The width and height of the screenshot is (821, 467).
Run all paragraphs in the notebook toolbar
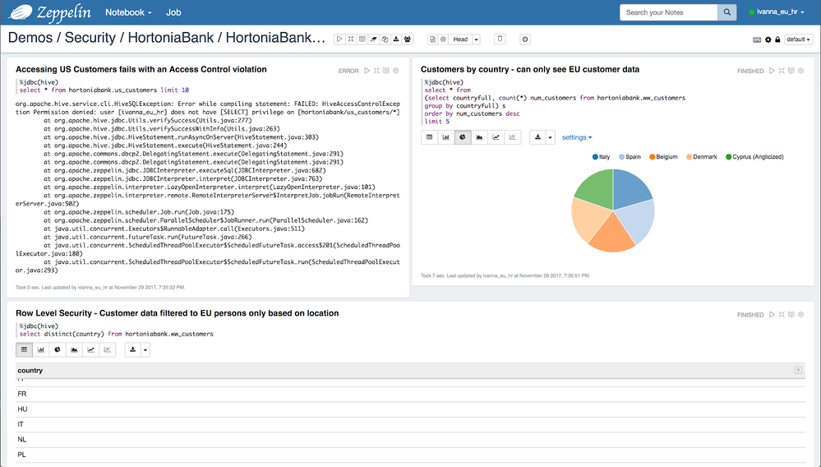point(339,39)
